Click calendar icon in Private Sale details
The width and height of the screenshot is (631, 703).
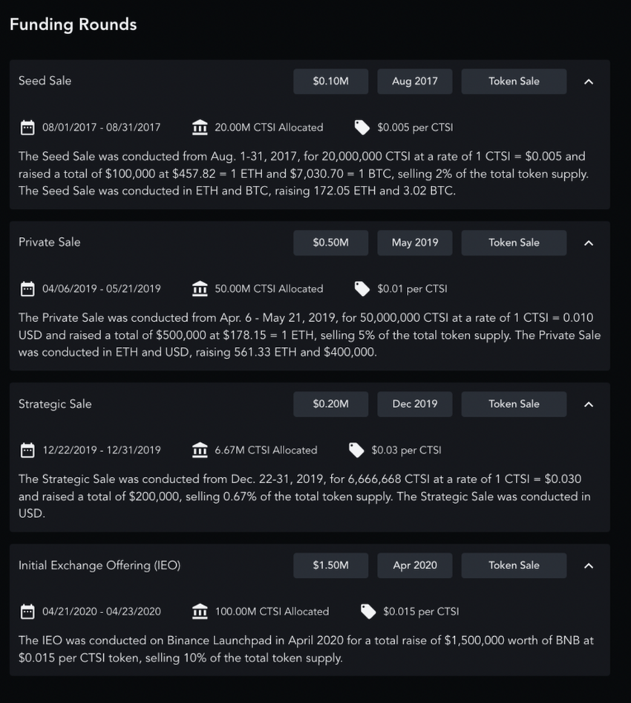pos(27,289)
